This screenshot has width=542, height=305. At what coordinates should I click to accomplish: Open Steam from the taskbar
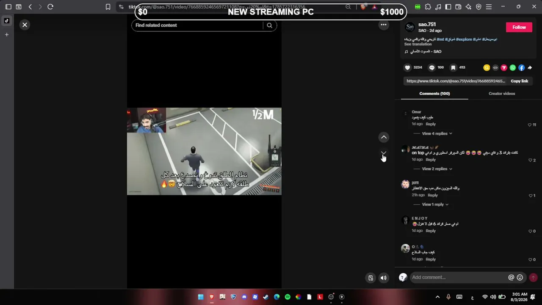[x=266, y=297]
